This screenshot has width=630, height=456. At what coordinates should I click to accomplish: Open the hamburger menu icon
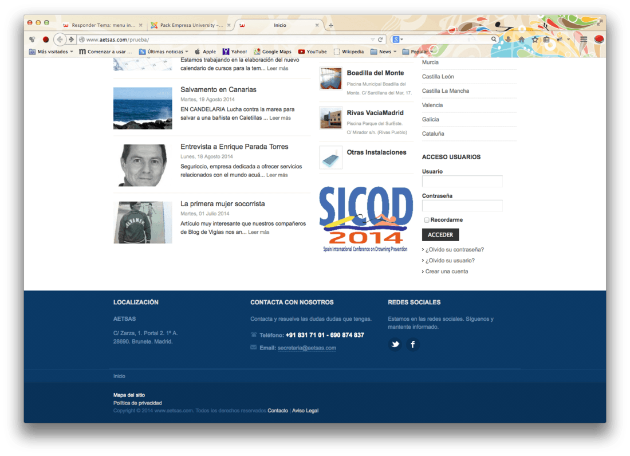point(584,40)
